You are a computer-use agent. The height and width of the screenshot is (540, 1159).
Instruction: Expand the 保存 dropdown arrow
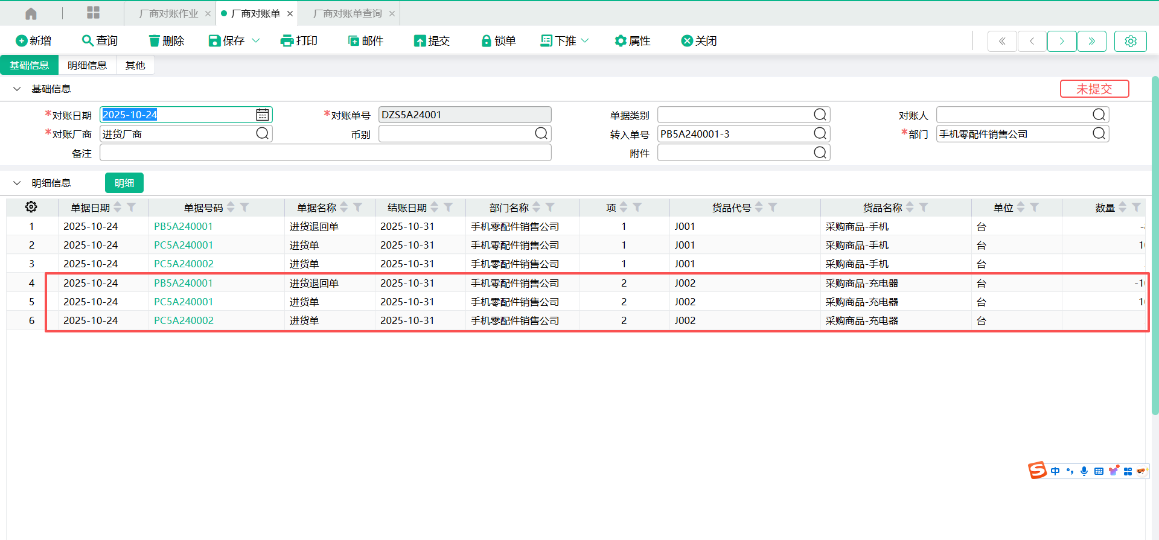click(256, 41)
